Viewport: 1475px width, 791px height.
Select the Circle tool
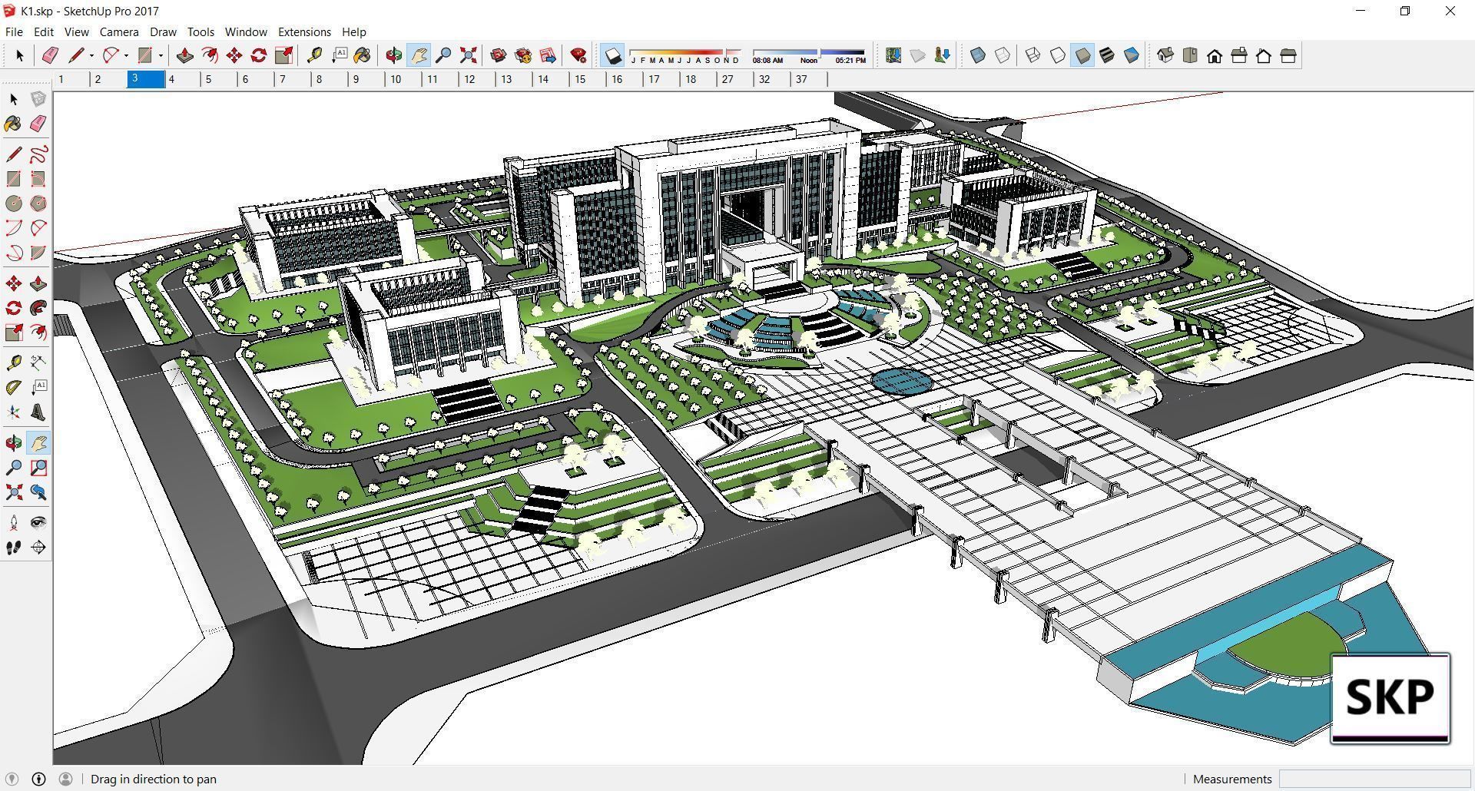[14, 204]
